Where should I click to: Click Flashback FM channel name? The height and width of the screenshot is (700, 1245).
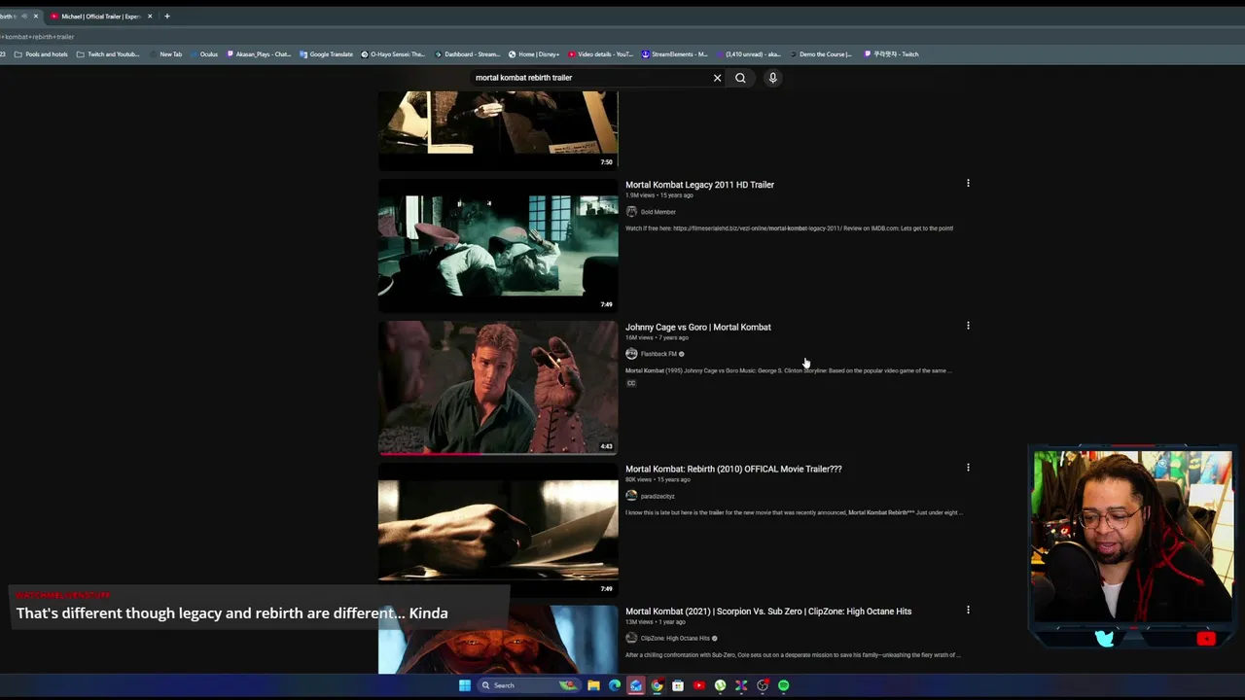point(658,354)
